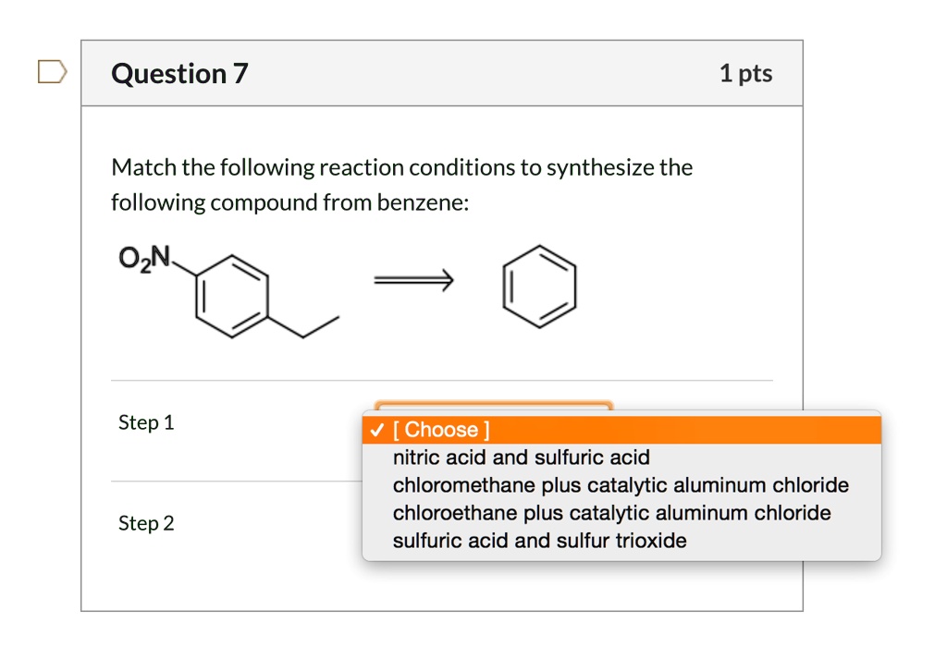Select the highlighted [Choose] placeholder option
This screenshot has width=947, height=647.
click(444, 429)
